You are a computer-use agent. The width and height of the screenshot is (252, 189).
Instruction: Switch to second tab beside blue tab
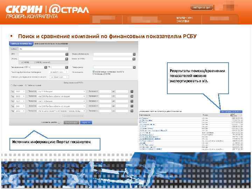click(x=51, y=44)
